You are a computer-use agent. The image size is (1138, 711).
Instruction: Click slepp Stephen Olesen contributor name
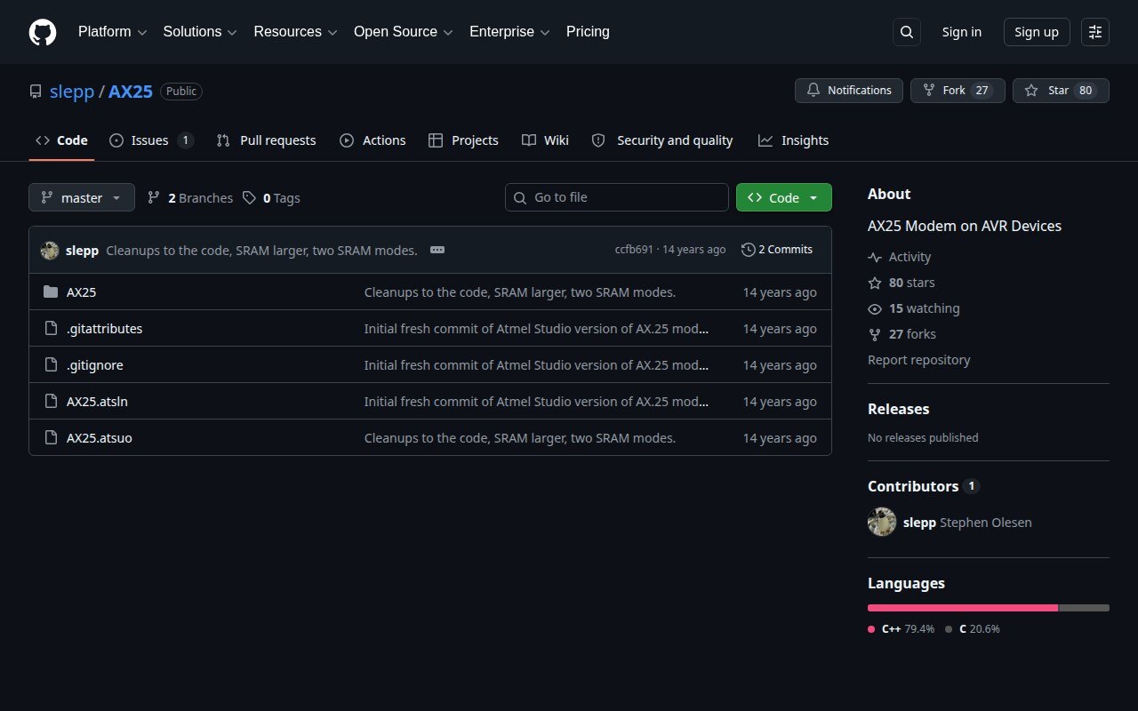click(967, 522)
